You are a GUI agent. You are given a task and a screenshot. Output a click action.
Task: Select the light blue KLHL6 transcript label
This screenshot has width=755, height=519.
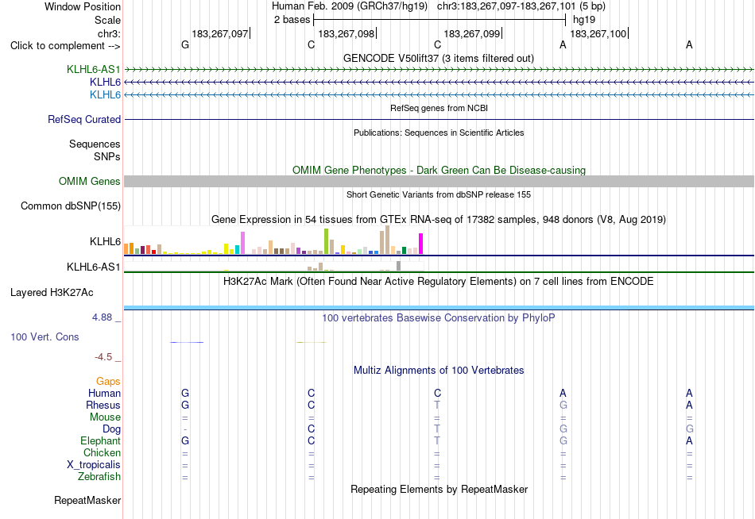point(105,94)
